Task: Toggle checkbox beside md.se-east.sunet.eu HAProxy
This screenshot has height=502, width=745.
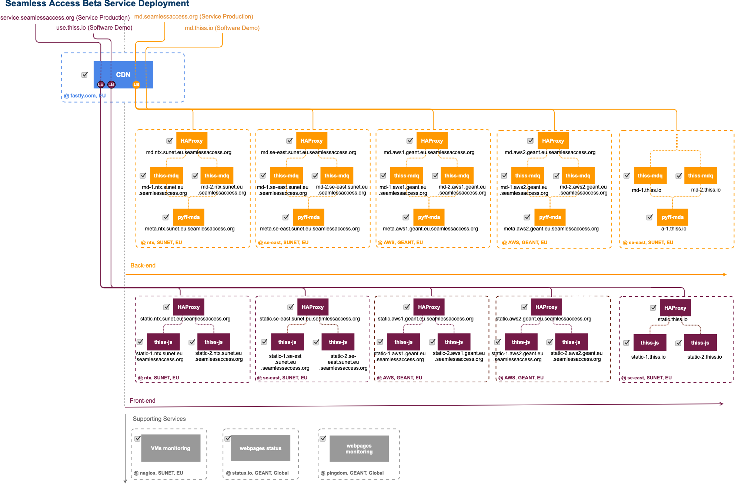Action: click(x=290, y=141)
